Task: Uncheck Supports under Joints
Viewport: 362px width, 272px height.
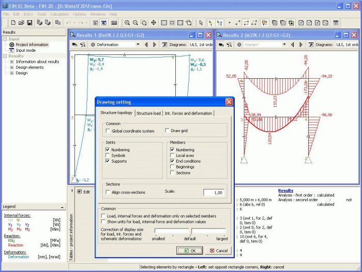Action: coord(108,161)
